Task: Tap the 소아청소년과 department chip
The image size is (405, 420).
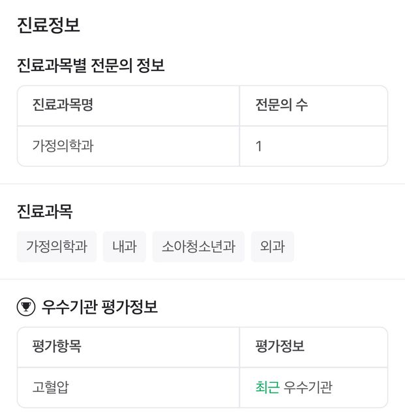Action: click(198, 247)
